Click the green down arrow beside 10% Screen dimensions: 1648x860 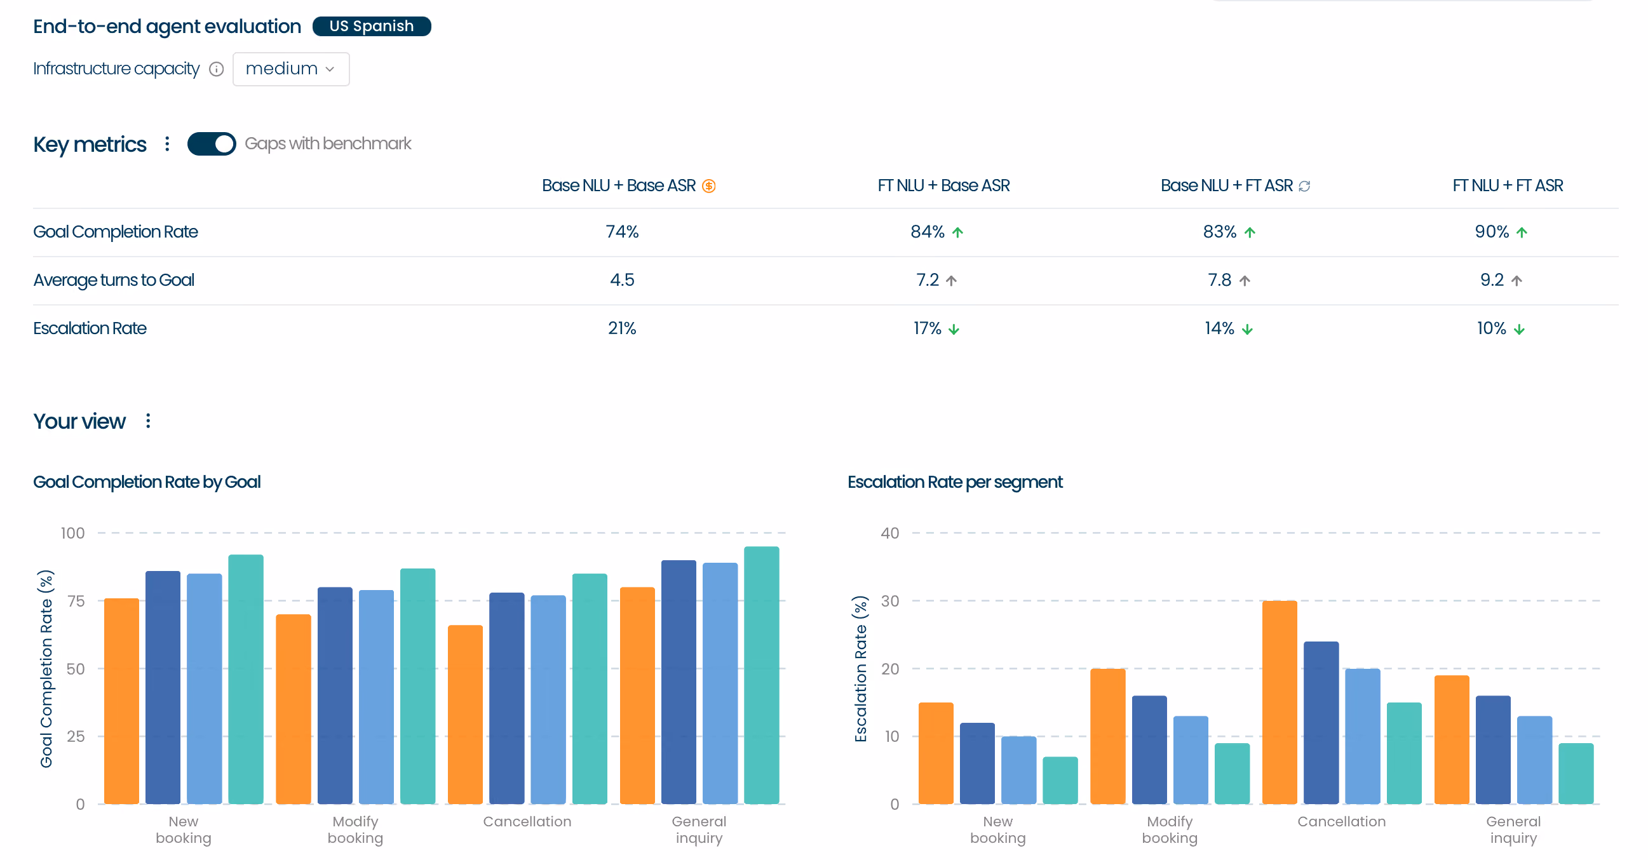click(1519, 329)
